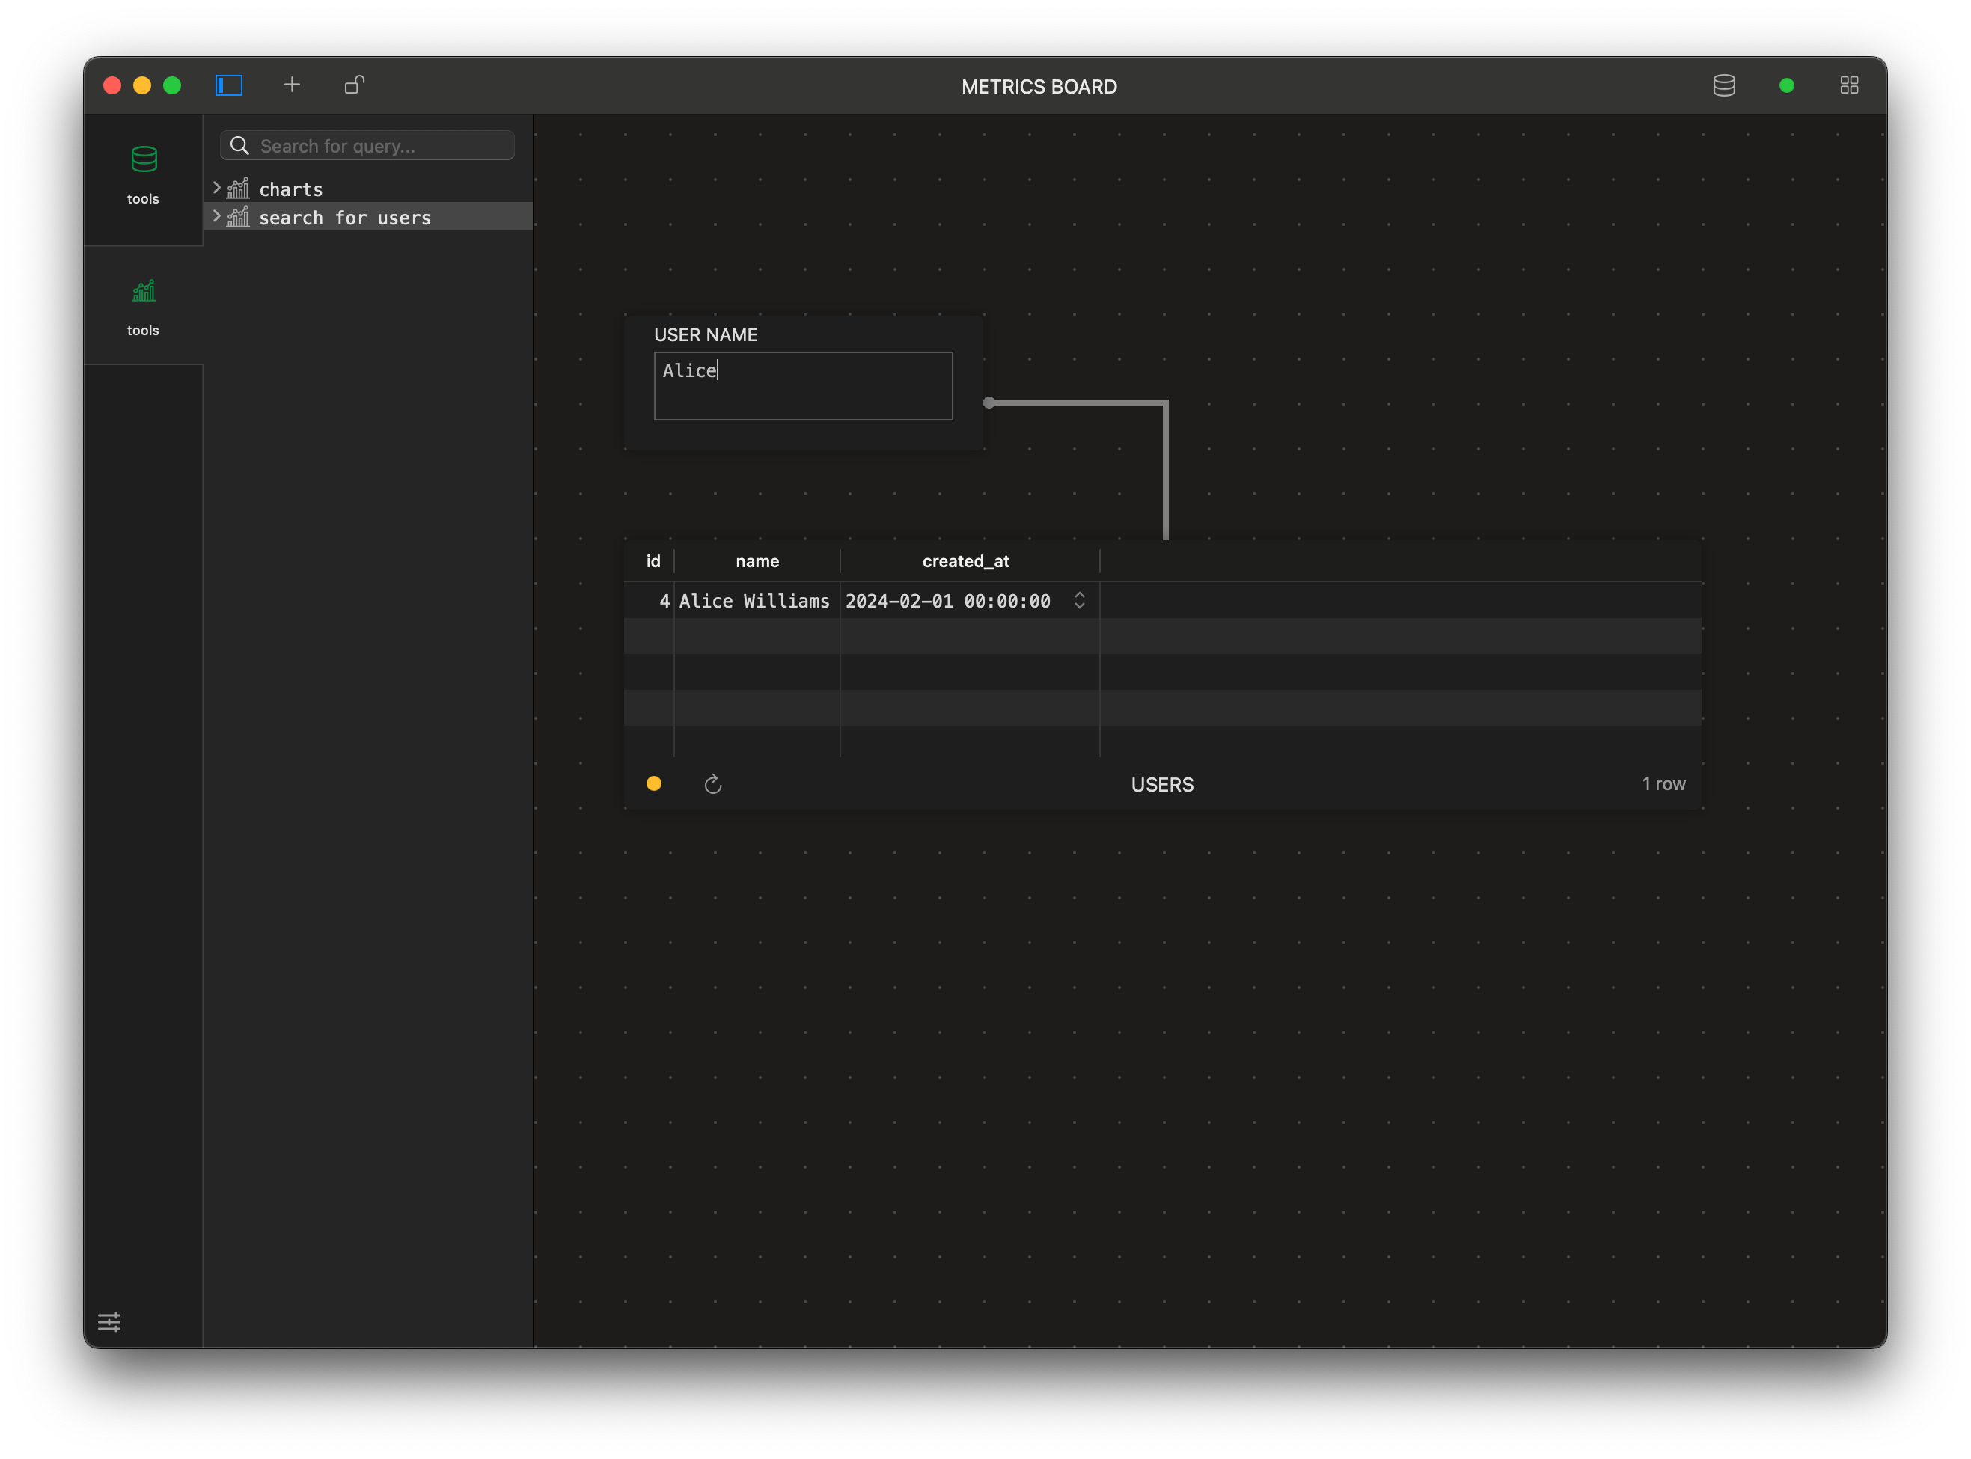This screenshot has height=1459, width=1971.
Task: Click the green connection status dot
Action: pyautogui.click(x=1785, y=85)
